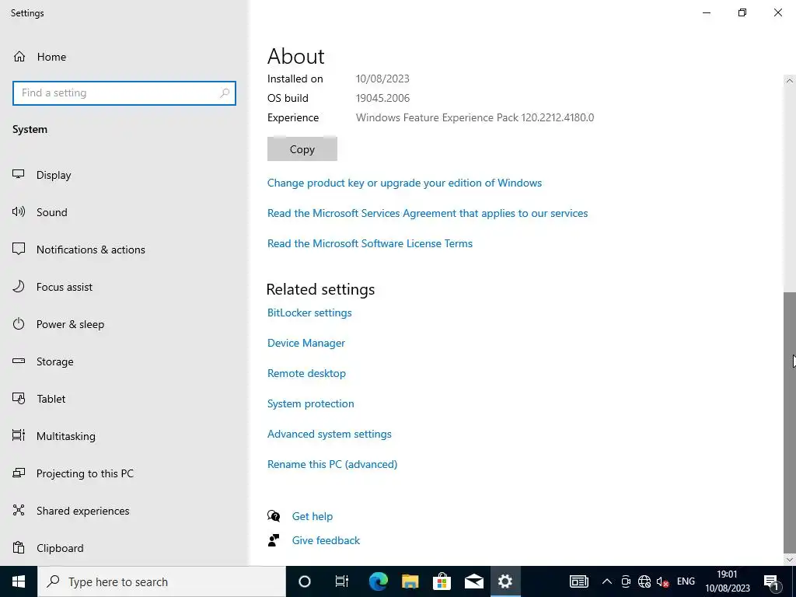This screenshot has width=796, height=597.
Task: Open Notifications & actions page
Action: point(91,250)
